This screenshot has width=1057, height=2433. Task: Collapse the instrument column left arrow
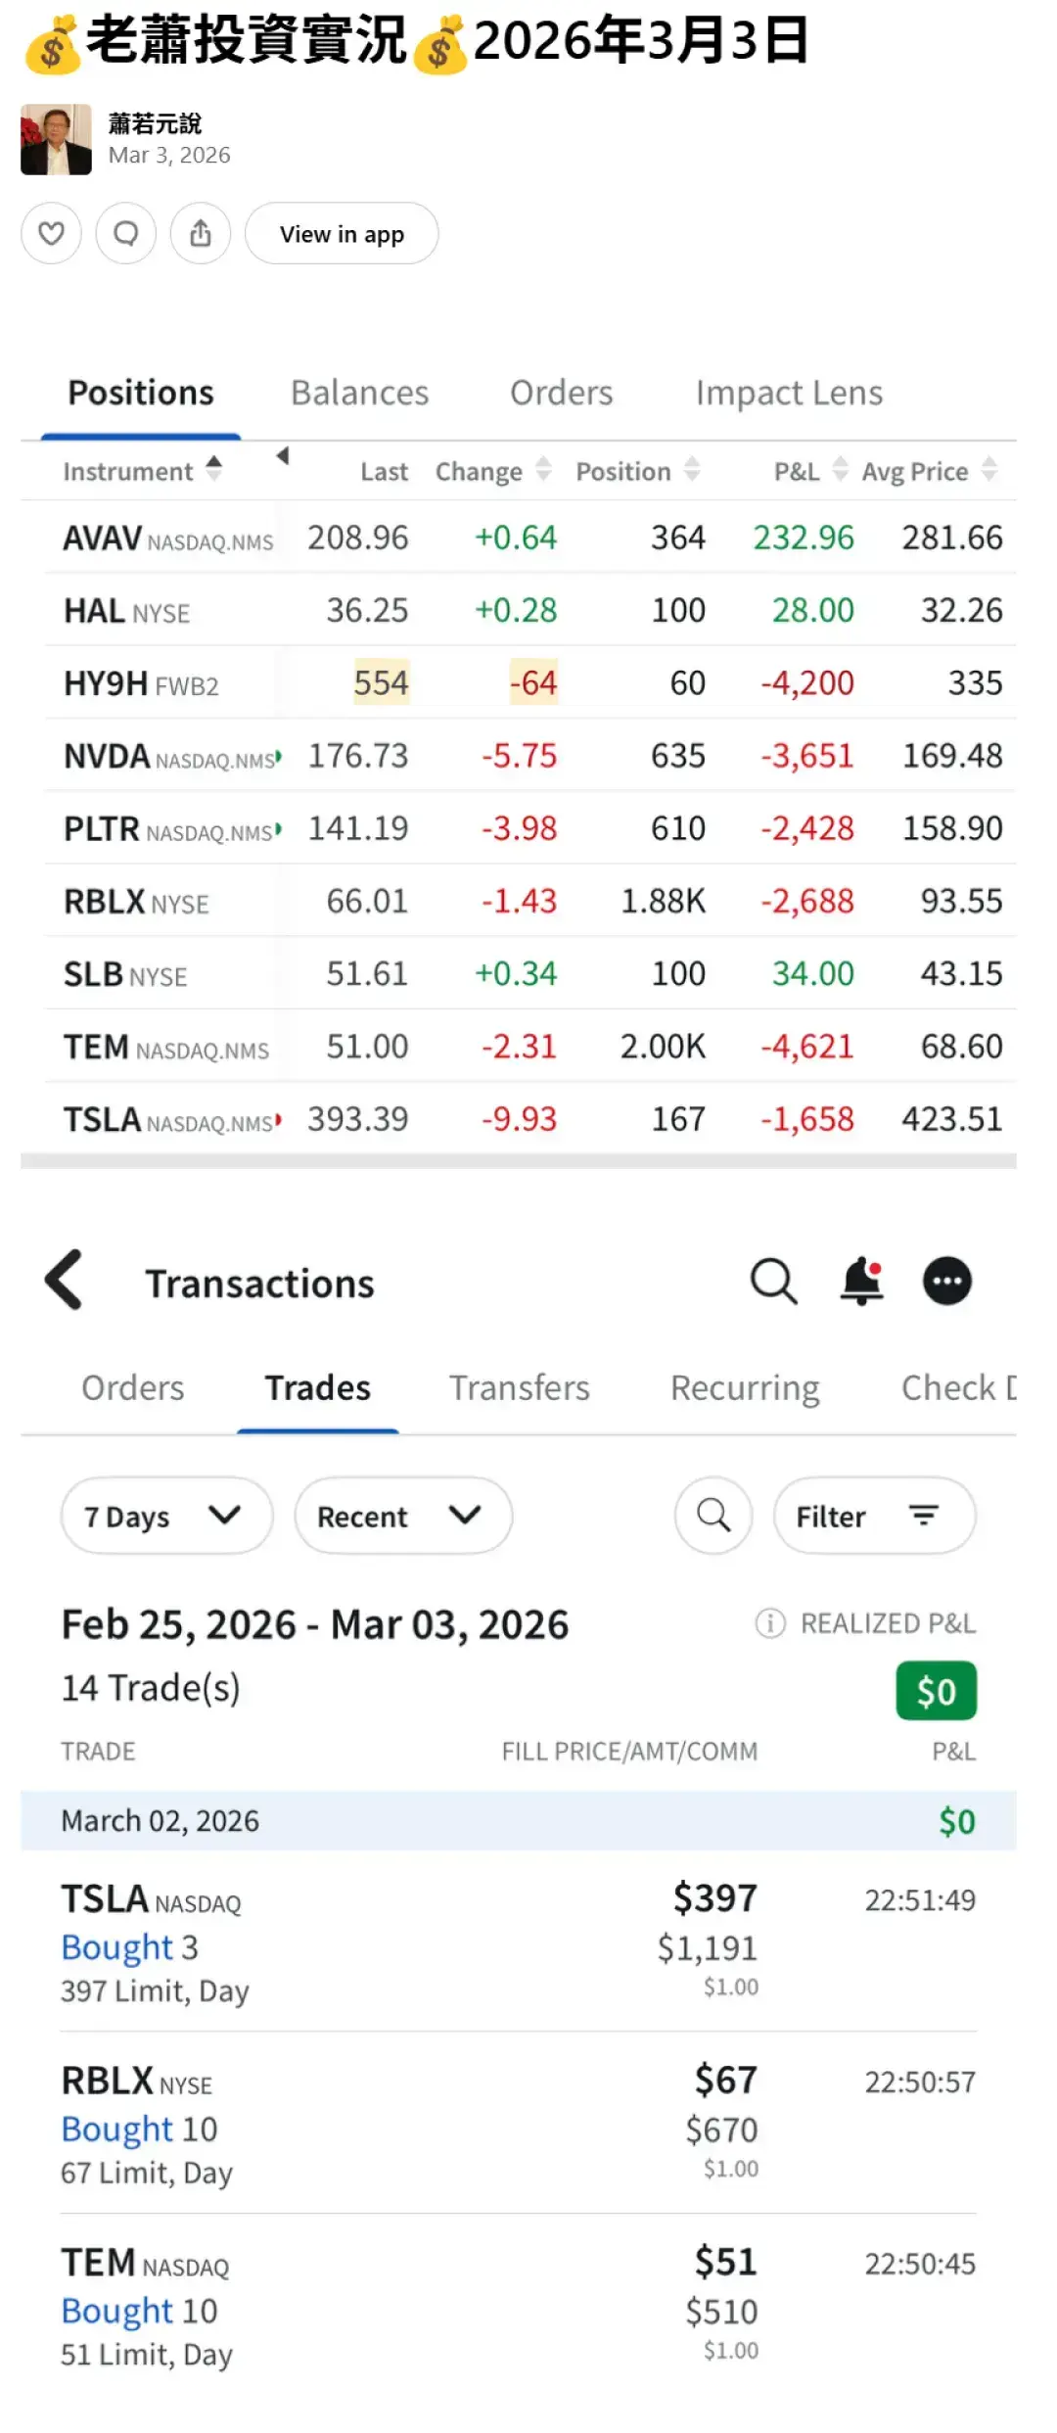pos(283,456)
